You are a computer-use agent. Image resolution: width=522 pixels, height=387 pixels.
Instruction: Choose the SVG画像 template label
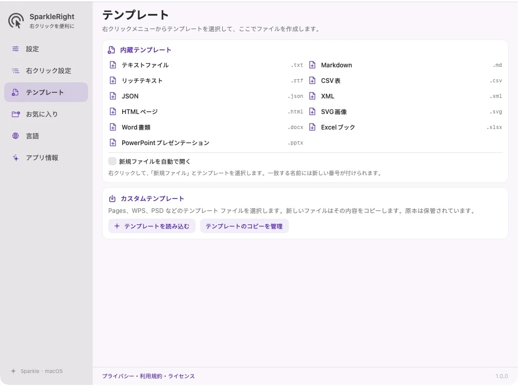click(334, 112)
